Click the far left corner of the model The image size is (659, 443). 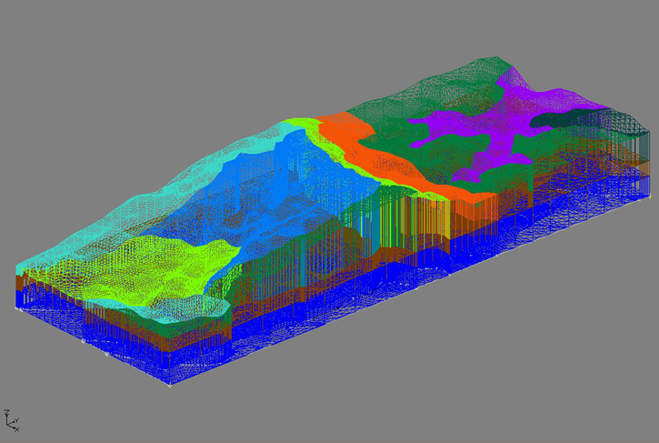pos(16,268)
